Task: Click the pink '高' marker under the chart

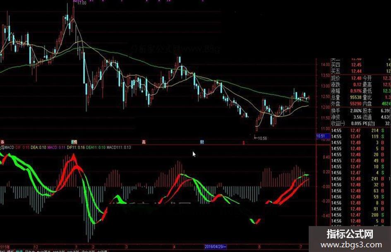Action: pyautogui.click(x=144, y=142)
